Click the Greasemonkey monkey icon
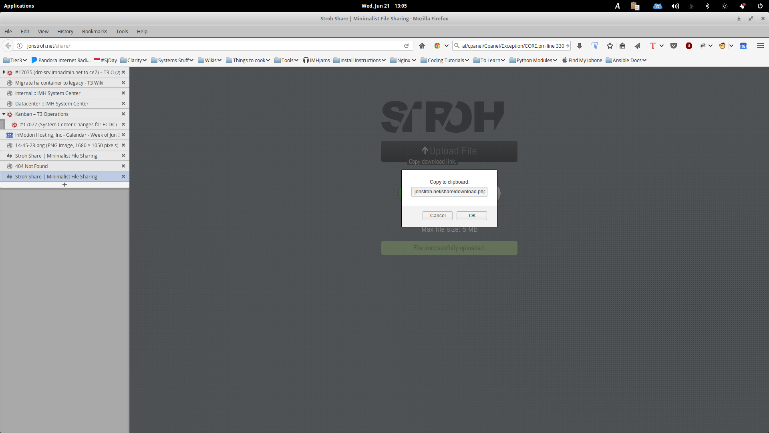The width and height of the screenshot is (769, 433). 722,46
